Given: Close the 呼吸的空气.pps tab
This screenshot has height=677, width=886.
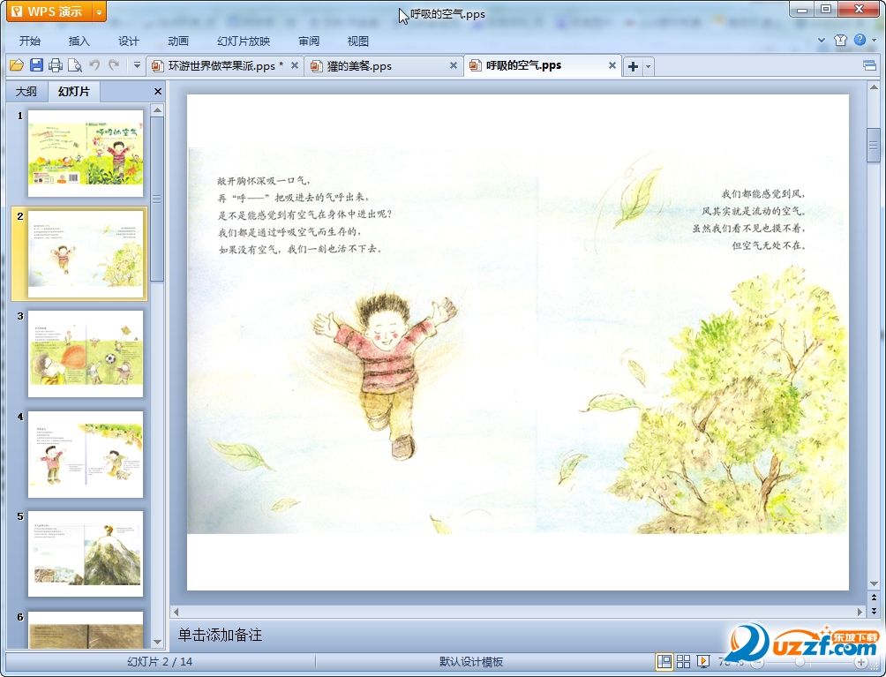Looking at the screenshot, I should [x=612, y=65].
